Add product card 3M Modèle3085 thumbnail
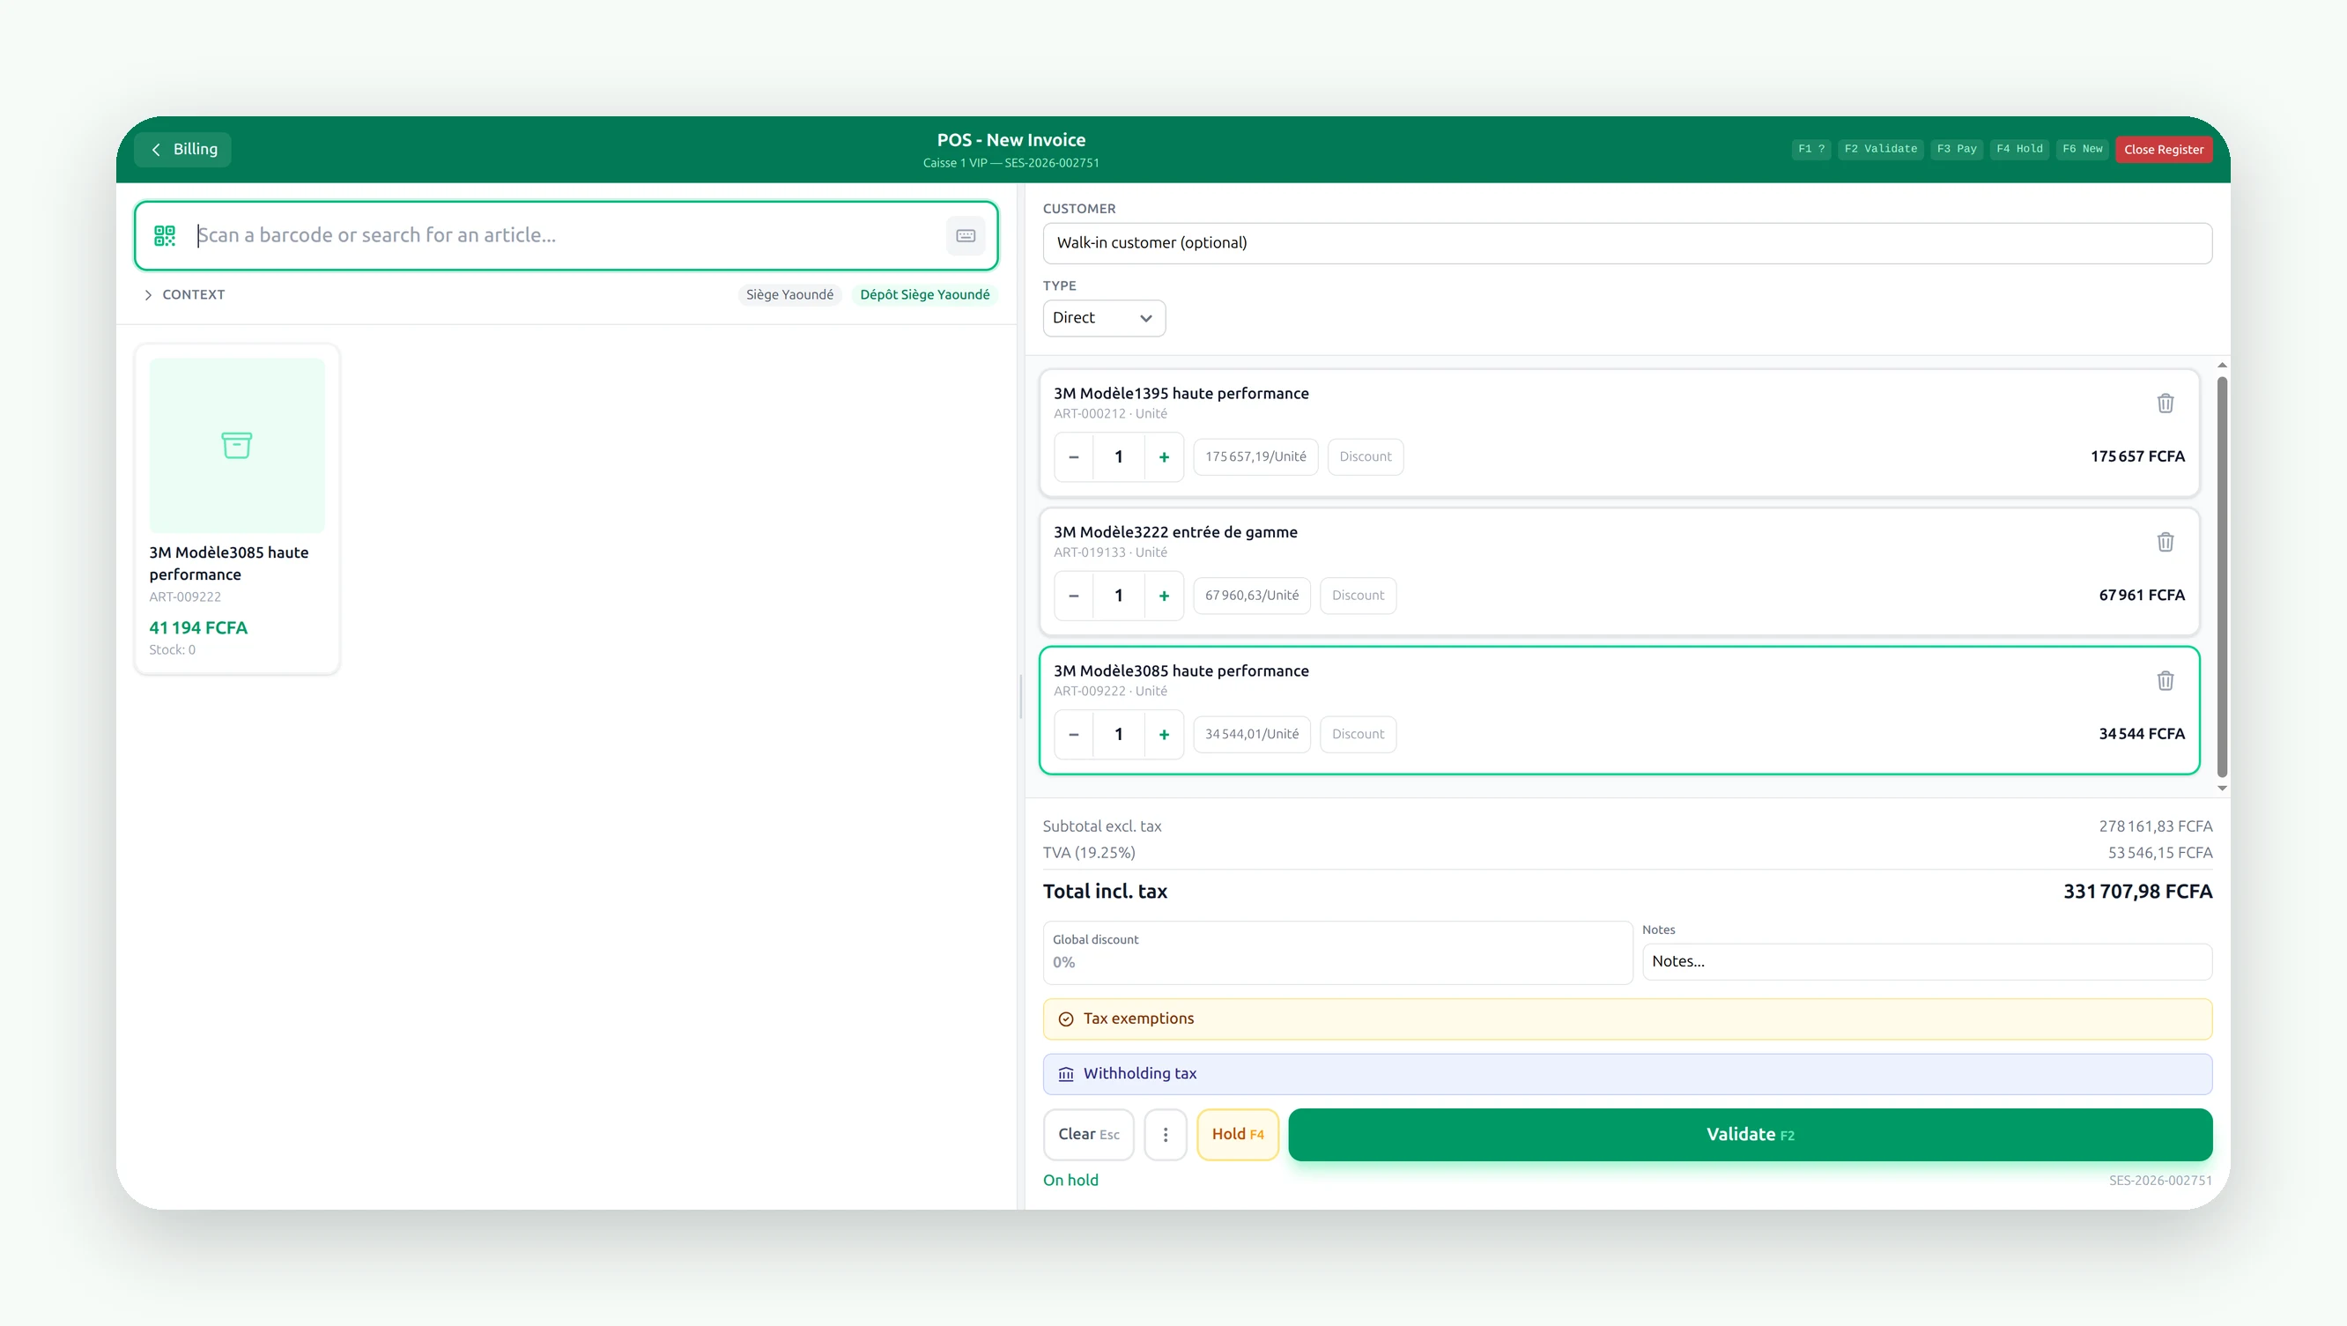2347x1326 pixels. (237, 446)
